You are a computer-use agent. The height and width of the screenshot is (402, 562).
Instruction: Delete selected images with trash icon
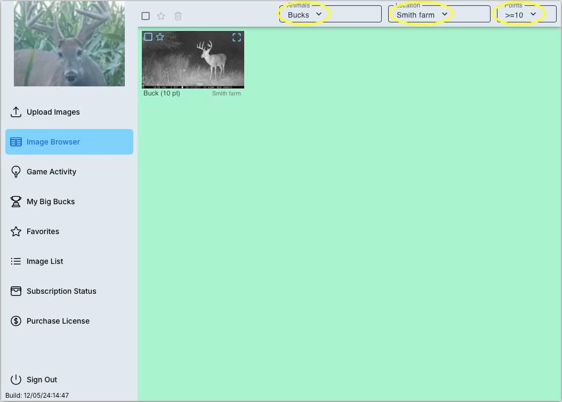(178, 16)
